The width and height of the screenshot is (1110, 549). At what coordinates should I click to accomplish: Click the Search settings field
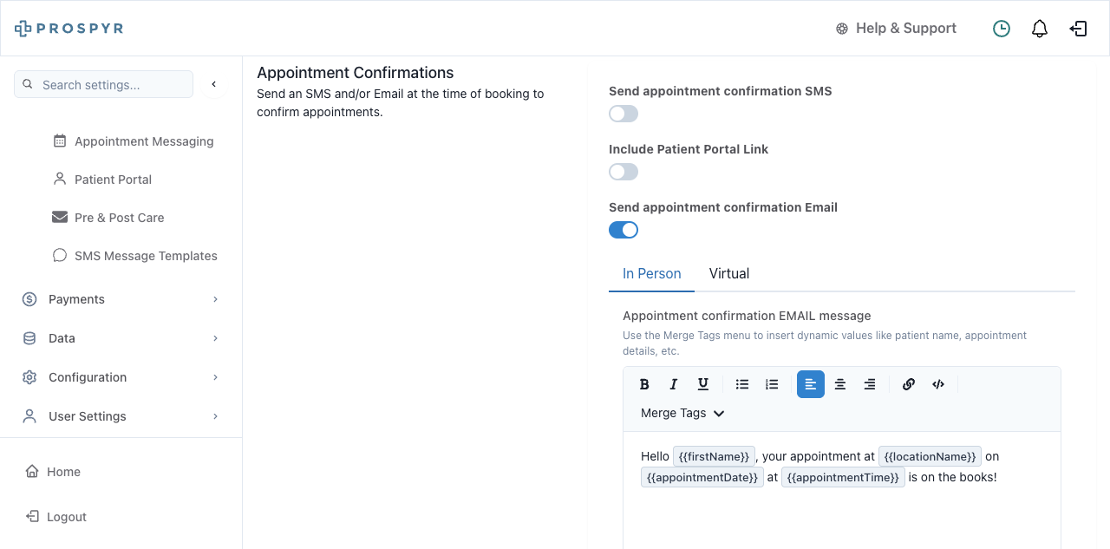tap(104, 84)
